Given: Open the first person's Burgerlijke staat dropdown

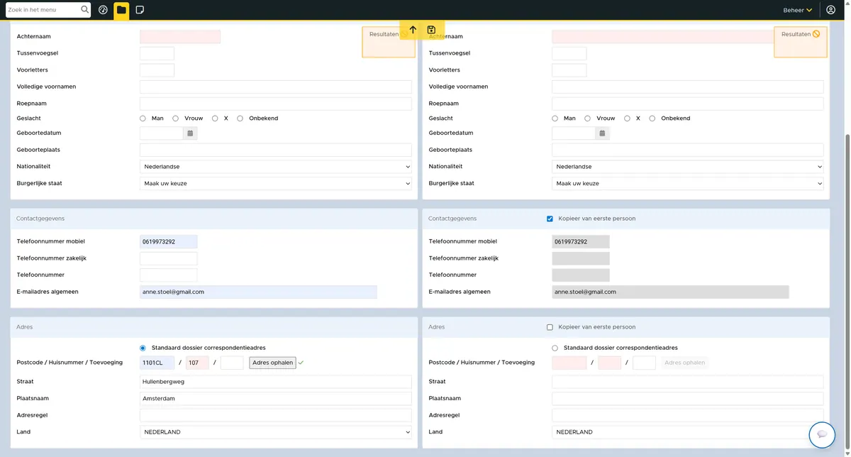Looking at the screenshot, I should click(x=276, y=183).
